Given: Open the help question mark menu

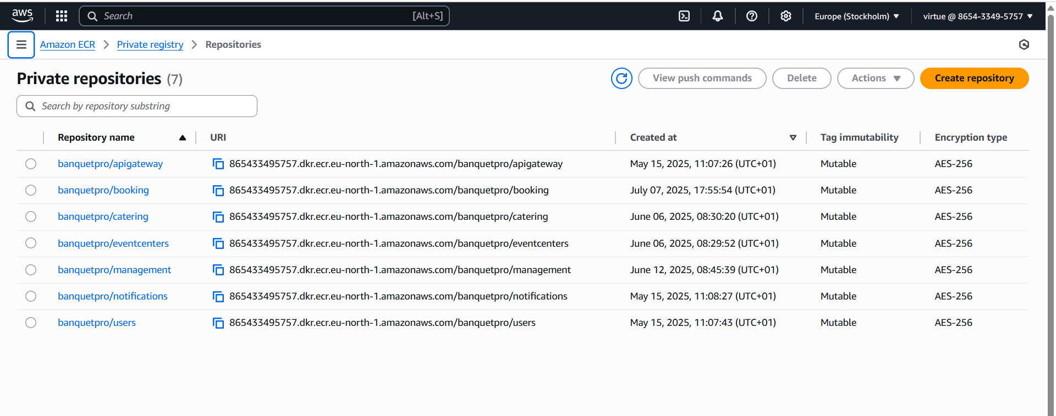Looking at the screenshot, I should point(751,16).
